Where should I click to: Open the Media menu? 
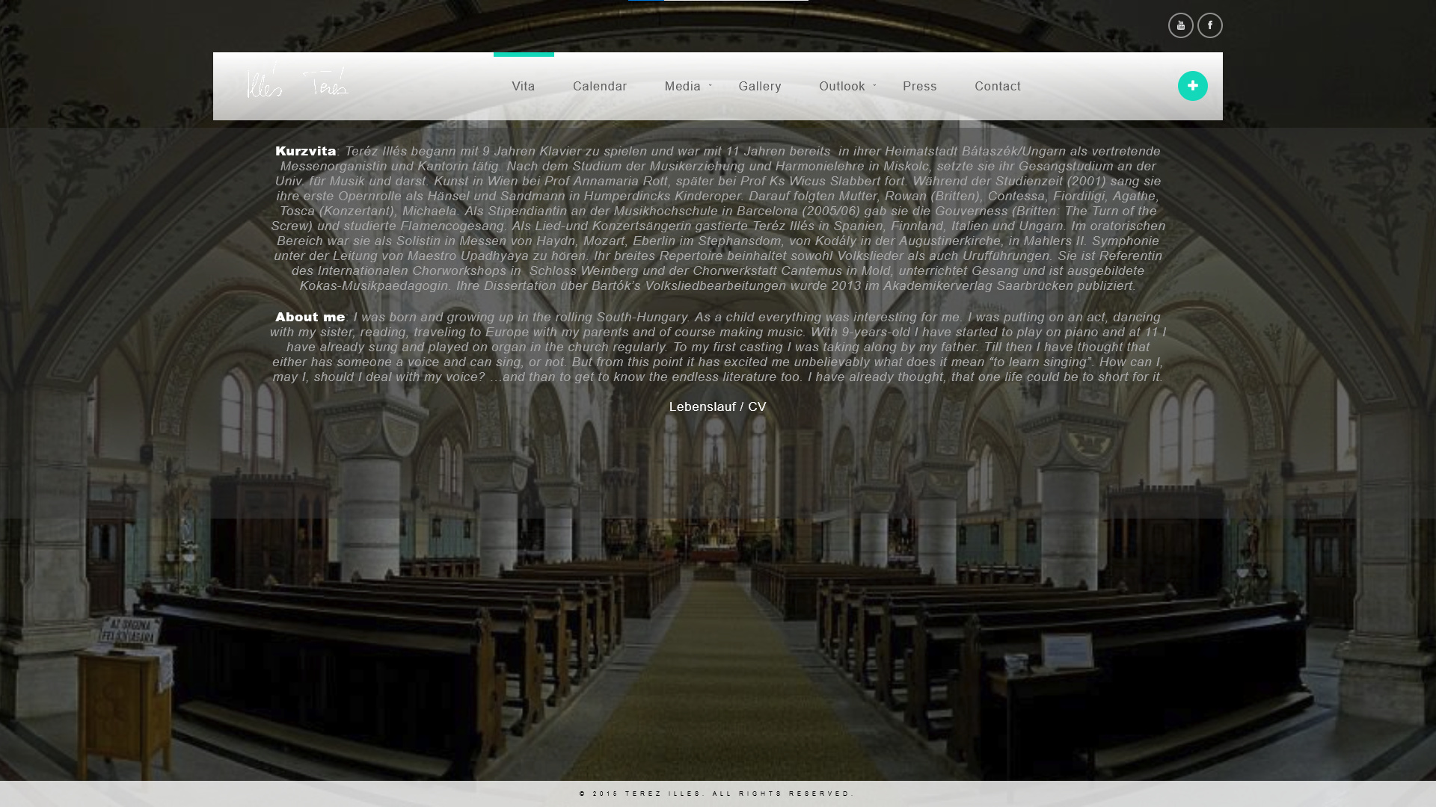(x=681, y=87)
